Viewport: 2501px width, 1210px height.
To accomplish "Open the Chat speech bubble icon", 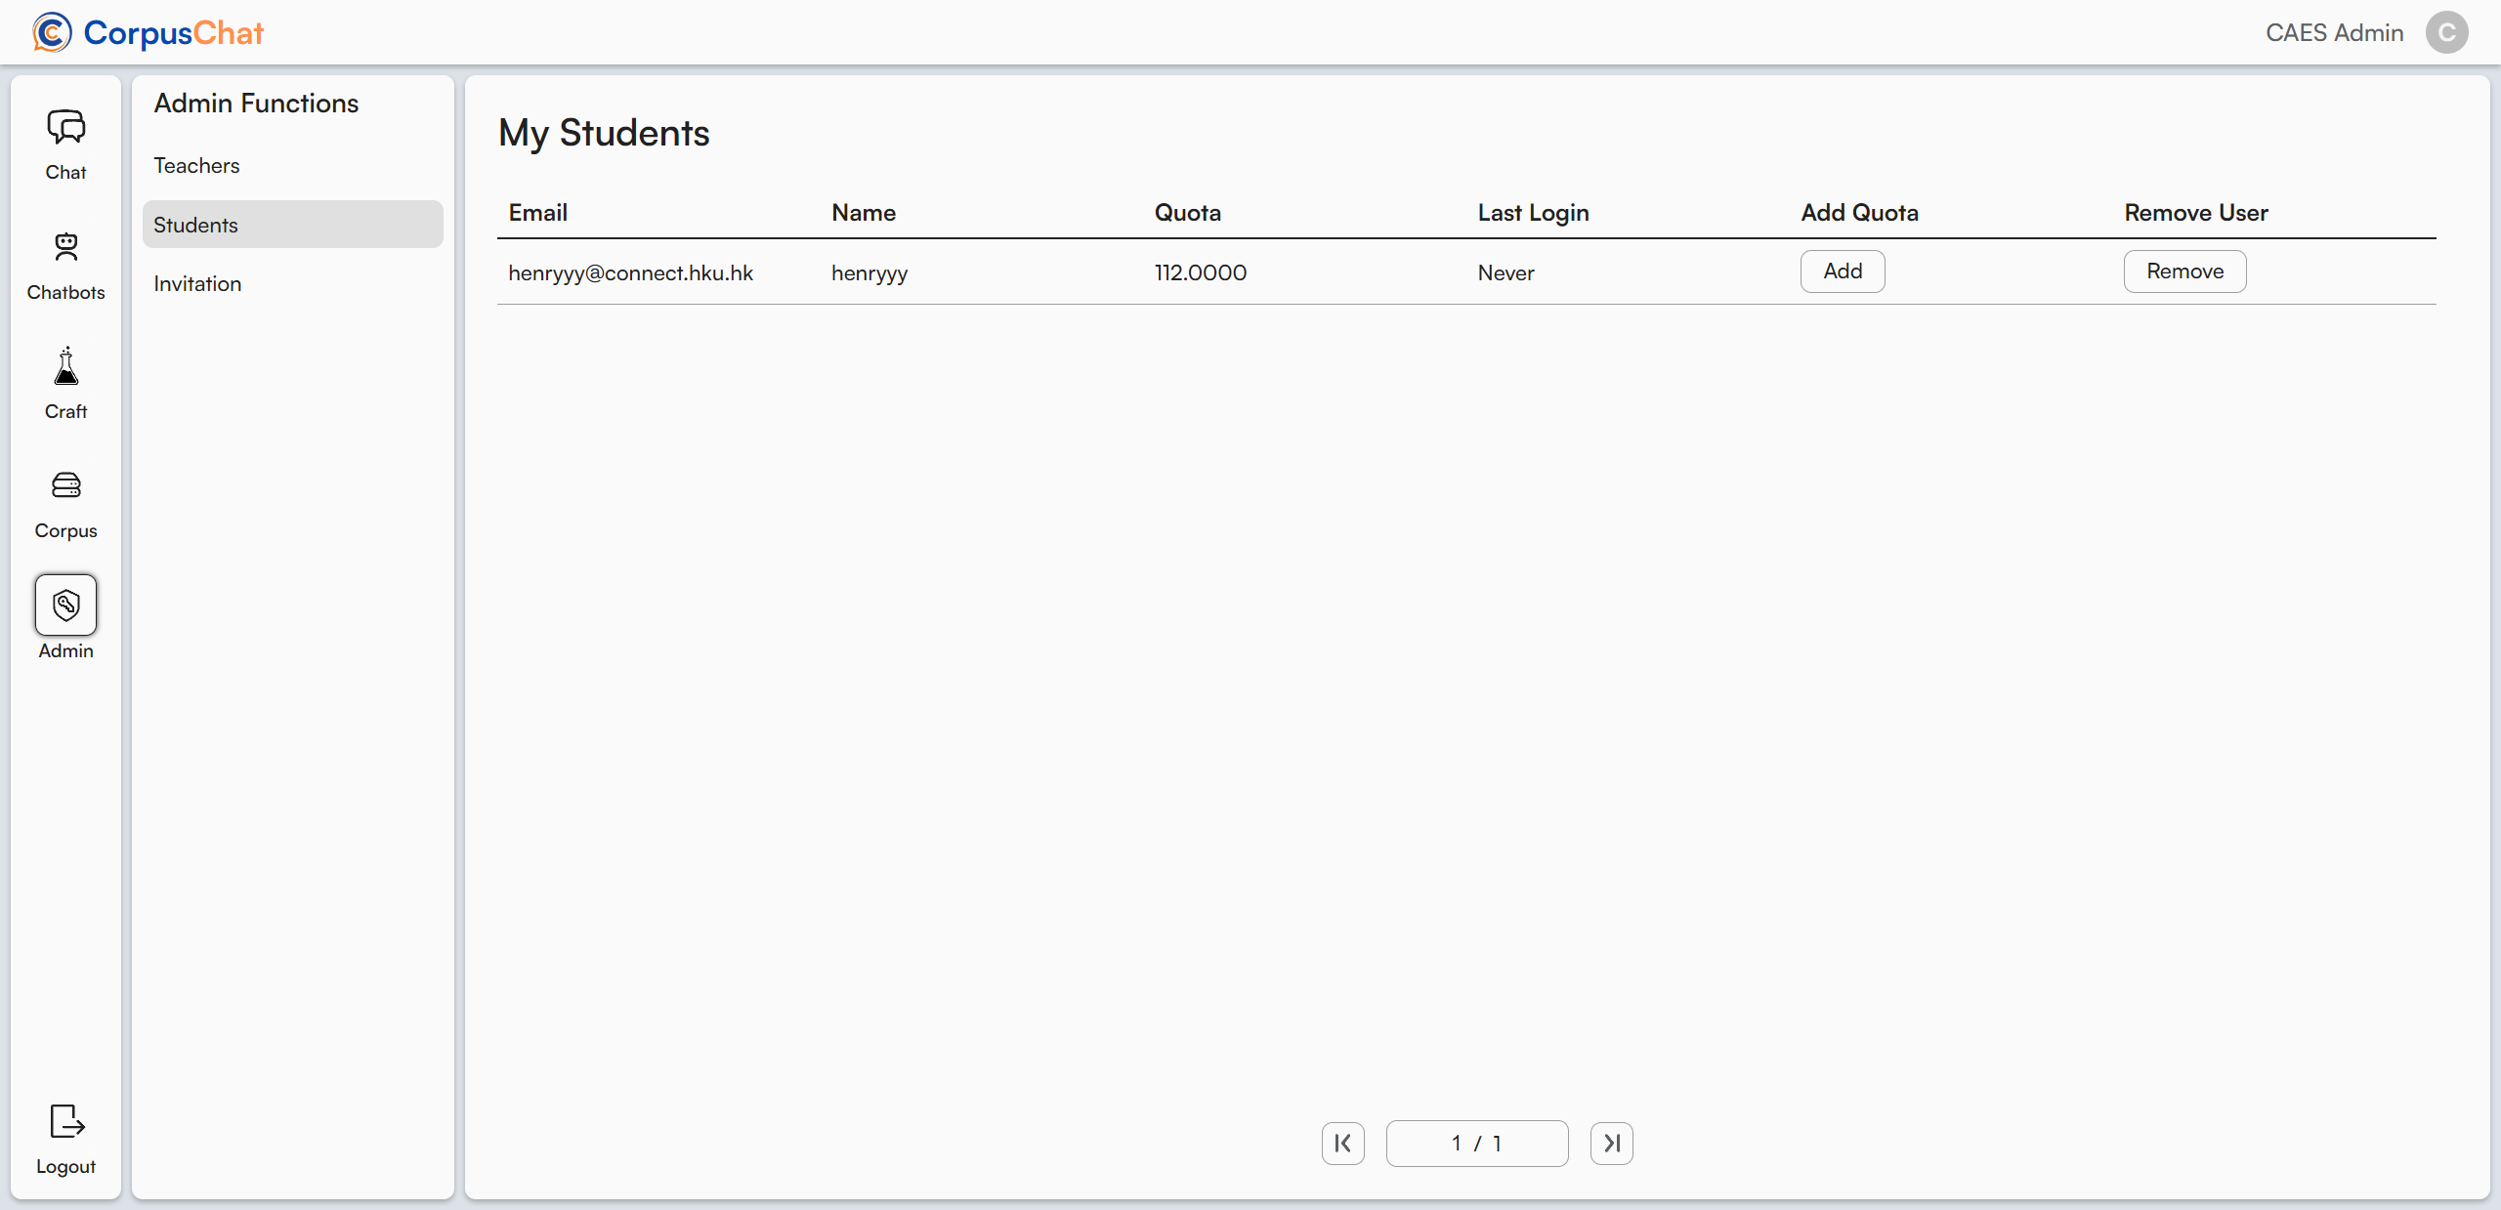I will click(x=65, y=127).
